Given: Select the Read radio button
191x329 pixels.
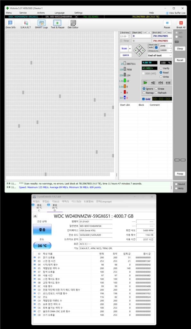Looking at the screenshot, I should pyautogui.click(x=161, y=72).
